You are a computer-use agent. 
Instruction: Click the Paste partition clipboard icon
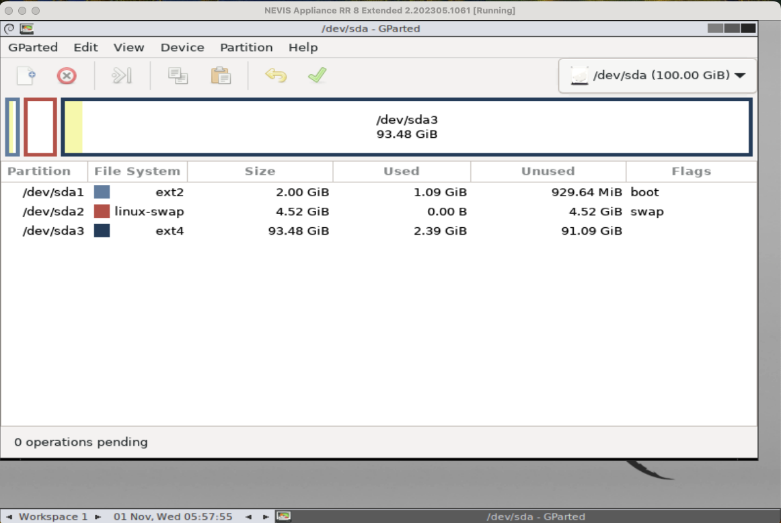point(221,75)
